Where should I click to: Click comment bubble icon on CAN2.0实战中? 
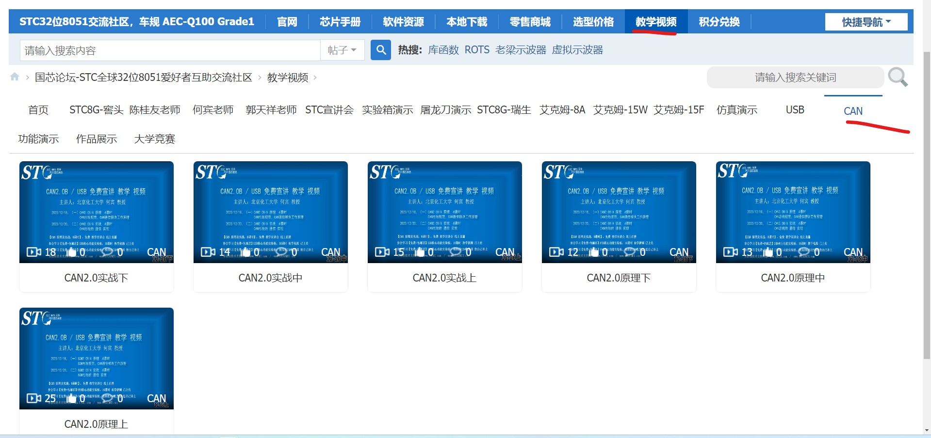point(281,252)
